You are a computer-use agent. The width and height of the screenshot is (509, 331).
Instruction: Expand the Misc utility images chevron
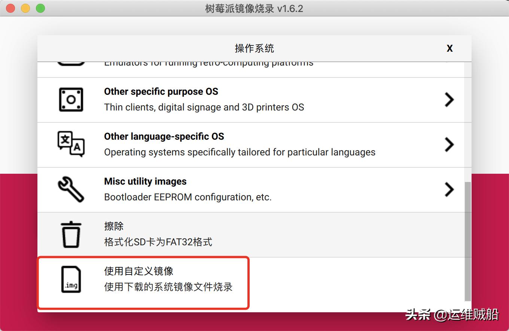point(449,189)
